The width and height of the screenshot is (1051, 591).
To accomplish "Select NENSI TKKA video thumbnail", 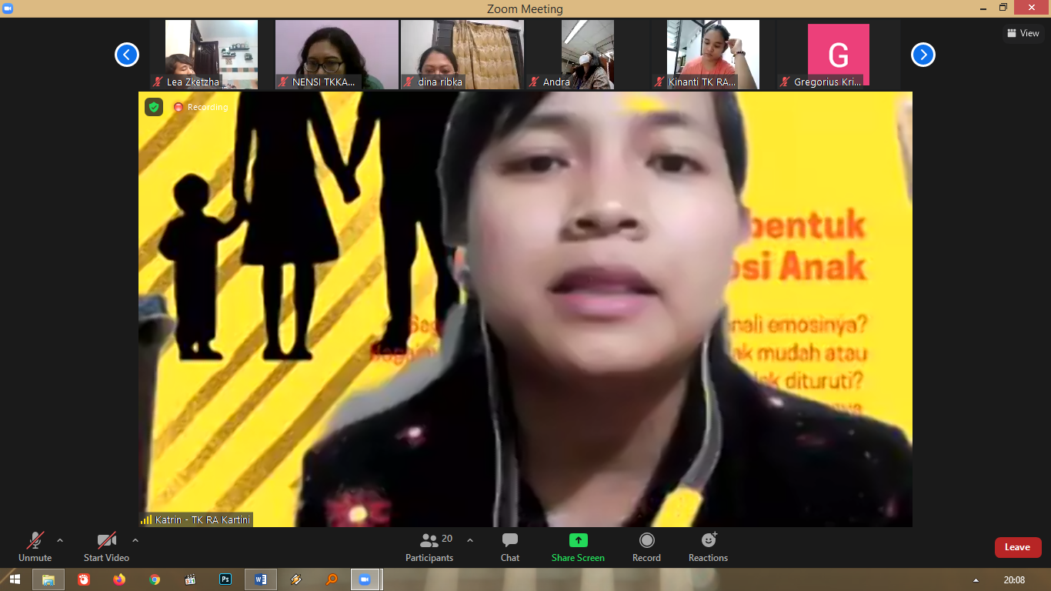I will [337, 55].
